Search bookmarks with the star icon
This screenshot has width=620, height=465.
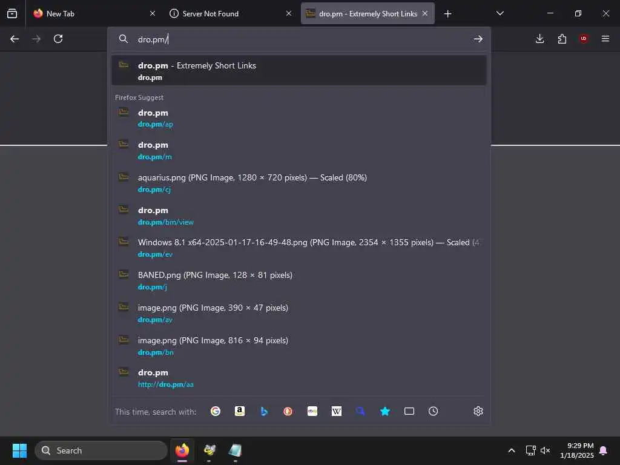[384, 411]
